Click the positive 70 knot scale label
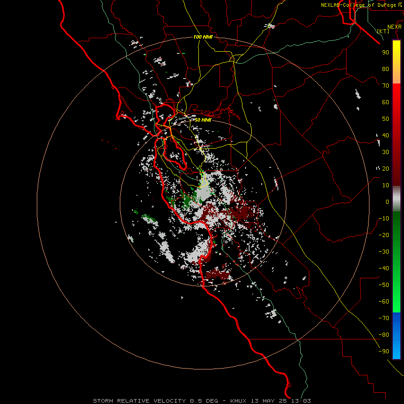Screen dimensions: 404x404 pos(386,86)
